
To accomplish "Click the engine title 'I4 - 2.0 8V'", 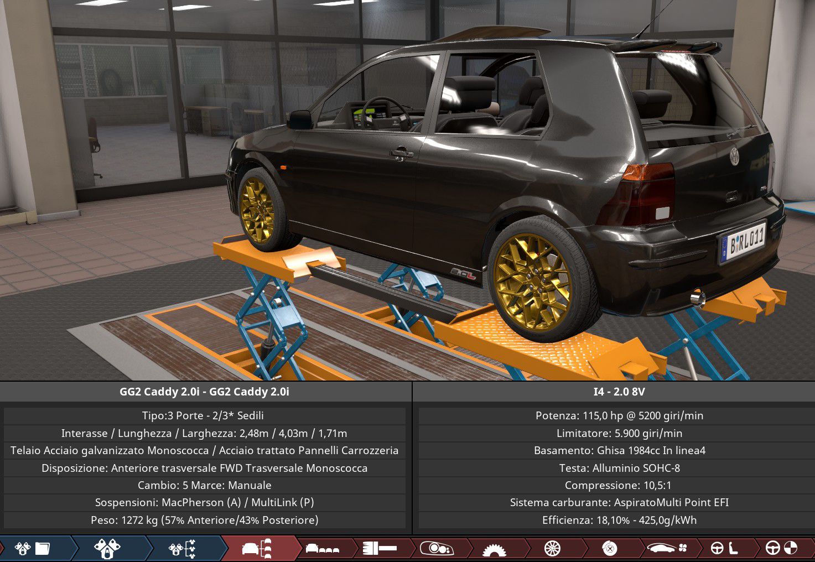I will click(619, 392).
